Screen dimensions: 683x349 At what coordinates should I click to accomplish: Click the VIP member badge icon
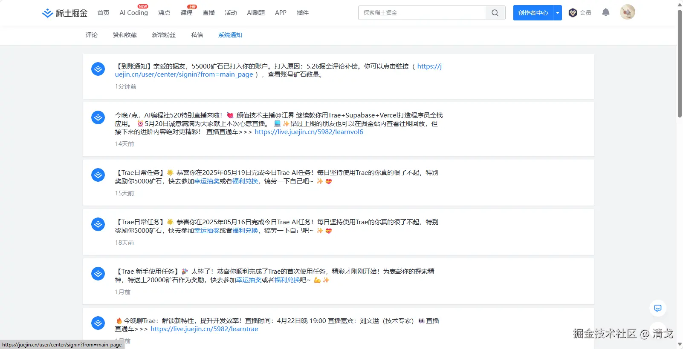[x=573, y=13]
